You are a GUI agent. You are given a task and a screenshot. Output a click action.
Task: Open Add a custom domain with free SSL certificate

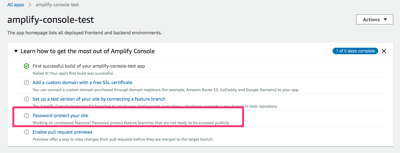coord(82,82)
